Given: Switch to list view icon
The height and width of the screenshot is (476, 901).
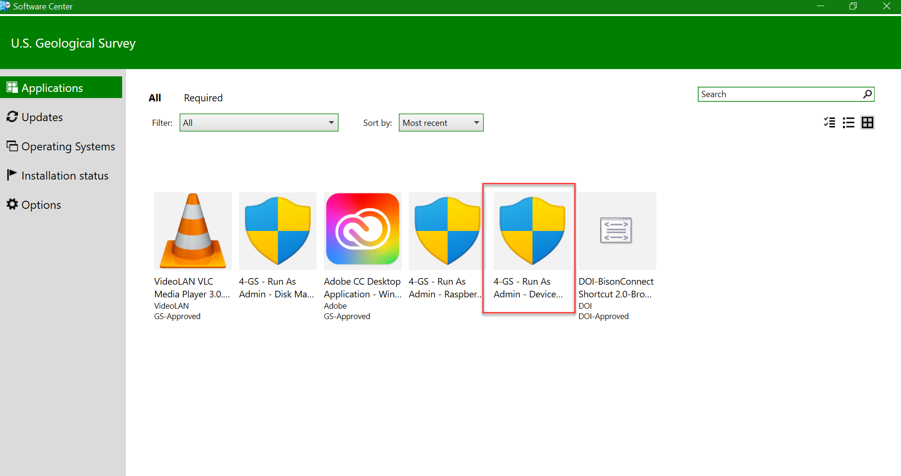Looking at the screenshot, I should [x=849, y=123].
